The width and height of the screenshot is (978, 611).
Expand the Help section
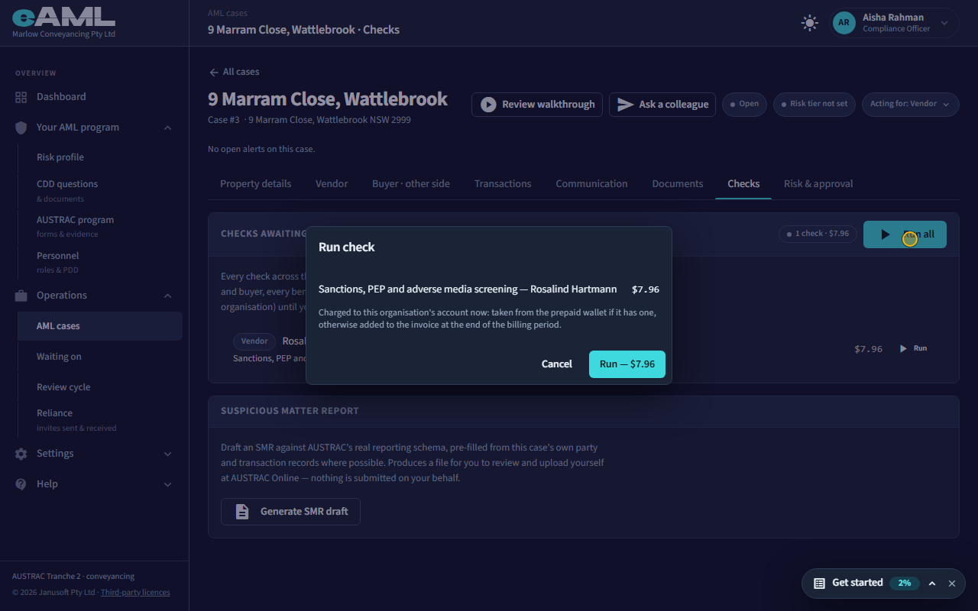(167, 484)
